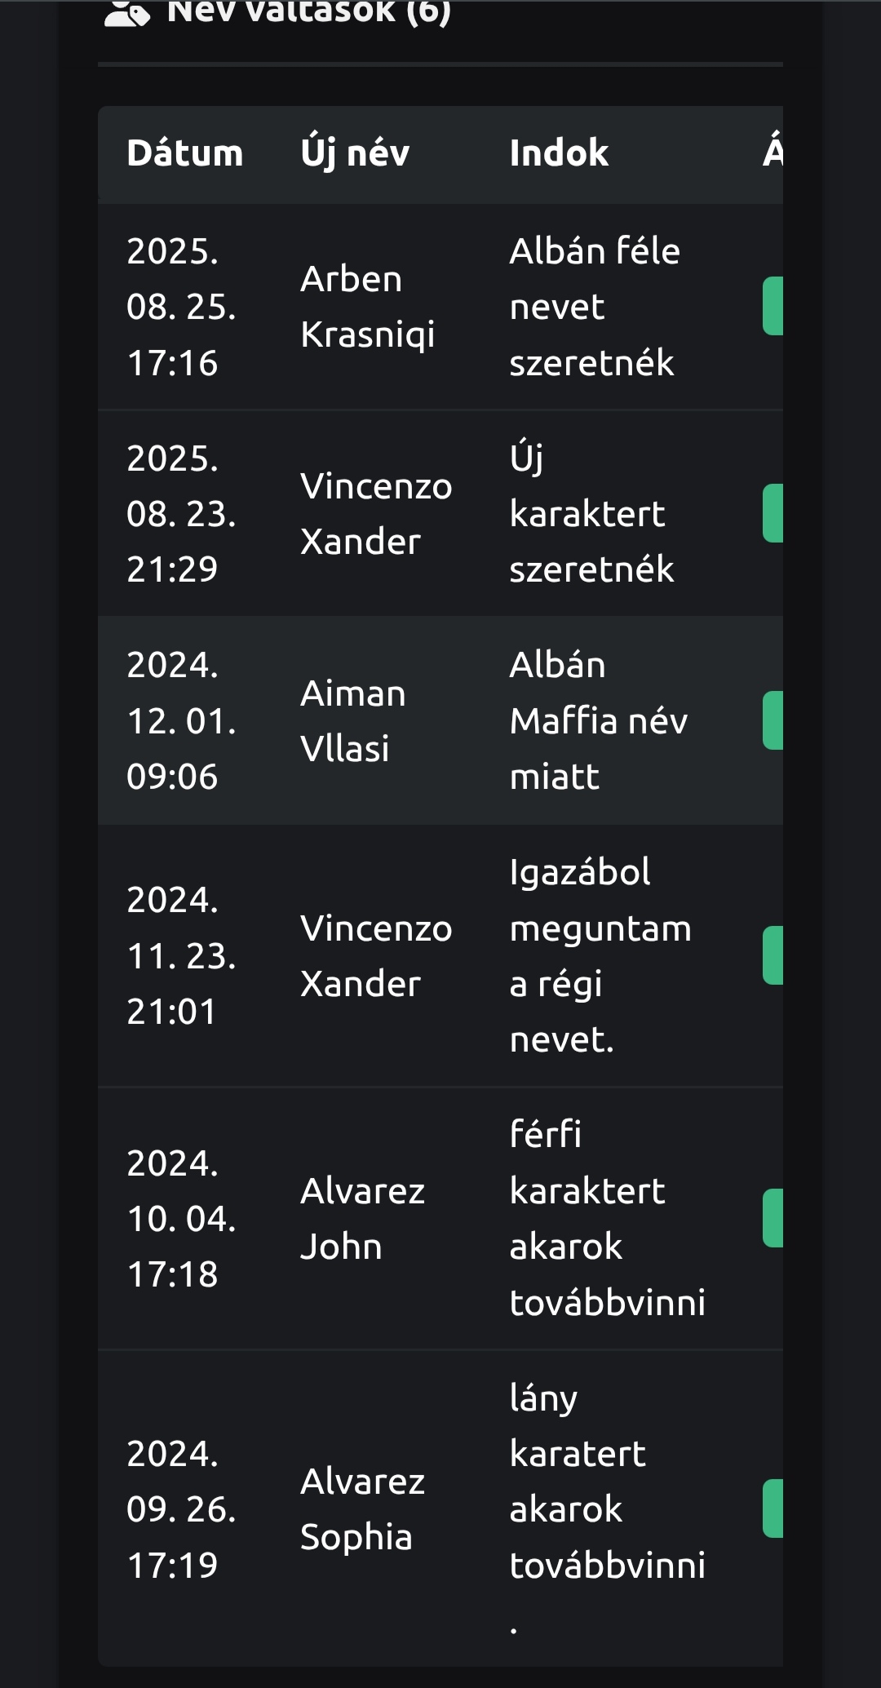The image size is (881, 1688).
Task: Click green status badge in 2025. 08. 23. row
Action: point(773,513)
